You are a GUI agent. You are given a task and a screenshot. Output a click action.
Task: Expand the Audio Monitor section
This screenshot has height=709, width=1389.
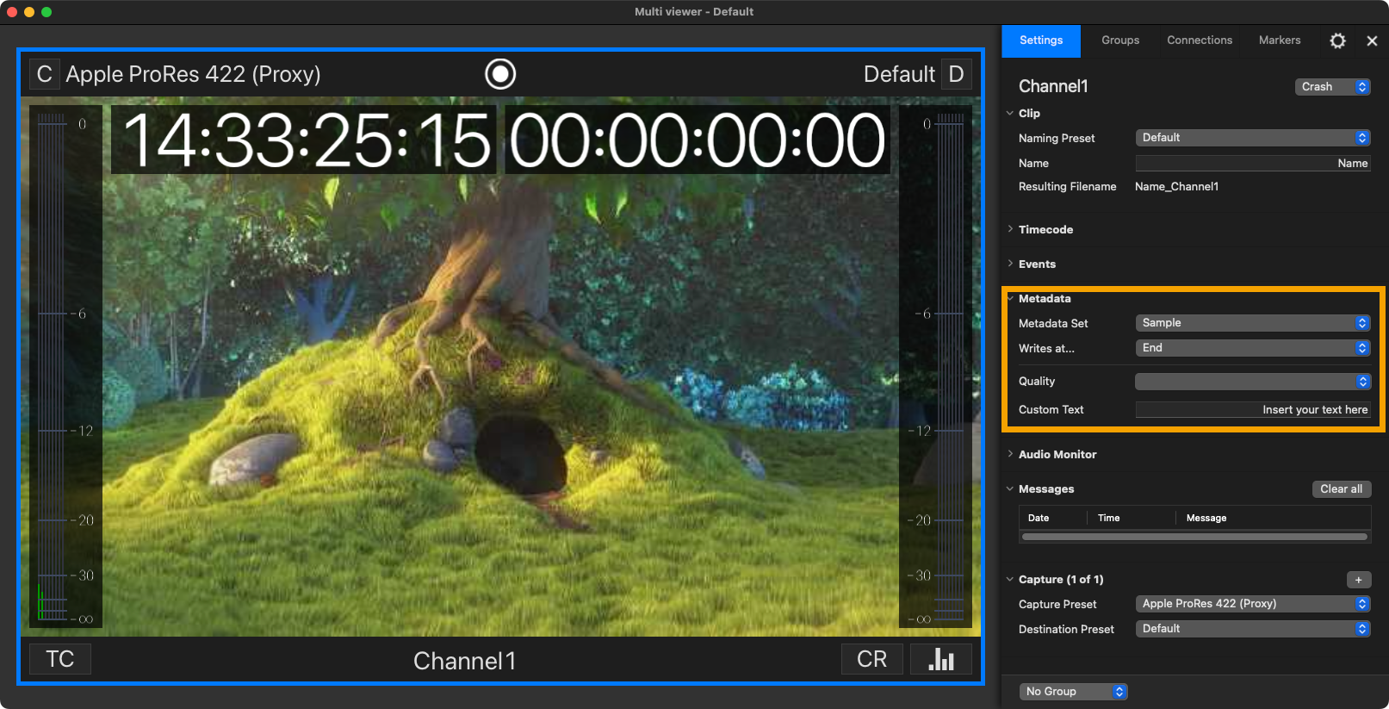(1010, 454)
